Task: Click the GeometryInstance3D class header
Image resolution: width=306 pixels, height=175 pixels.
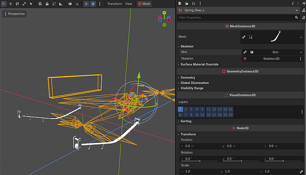Action: 240,71
